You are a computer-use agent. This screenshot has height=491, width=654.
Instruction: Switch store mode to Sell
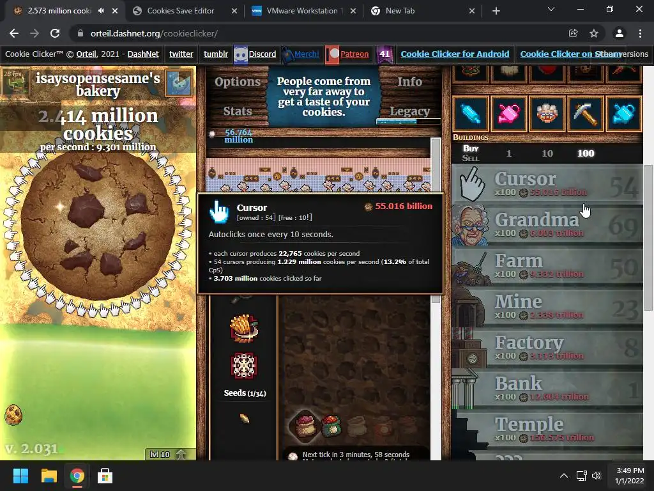[x=471, y=159]
